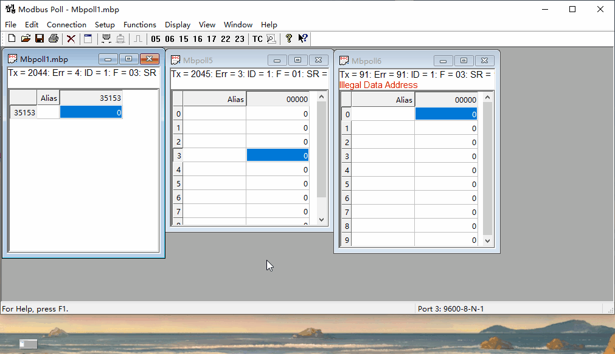Click the pulse waveform toolbar icon
The height and width of the screenshot is (354, 615).
[138, 38]
